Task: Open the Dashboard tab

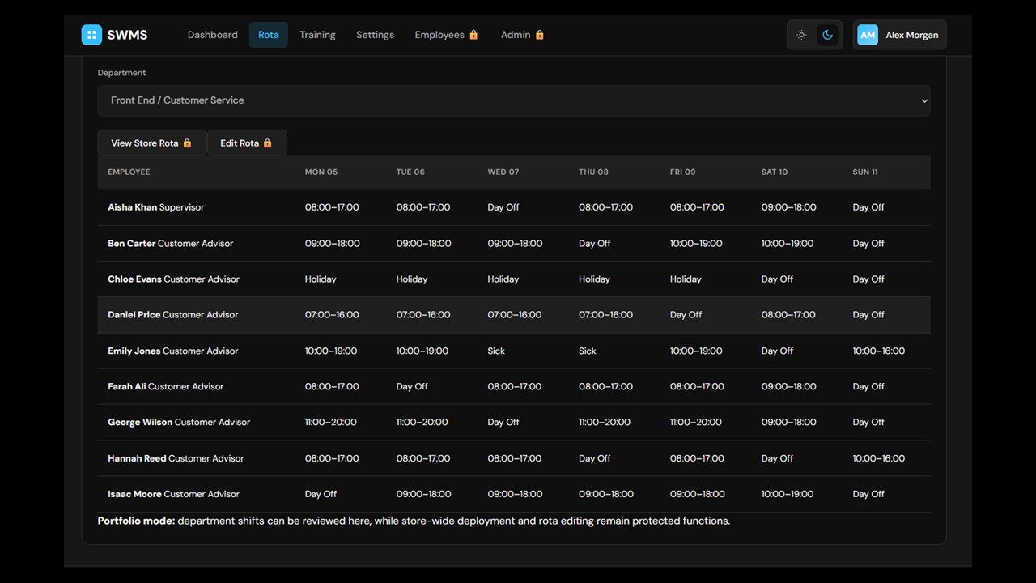Action: (213, 35)
